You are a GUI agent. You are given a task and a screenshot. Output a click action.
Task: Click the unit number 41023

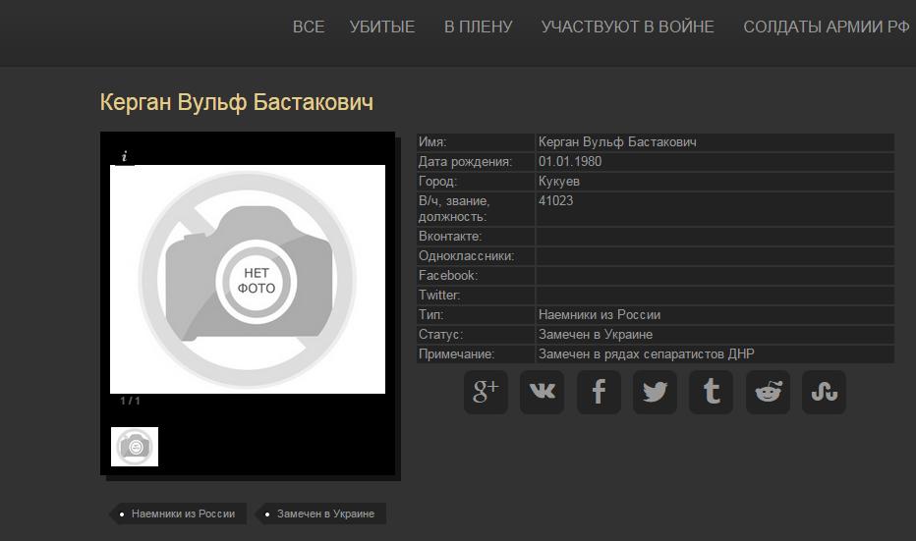point(555,200)
